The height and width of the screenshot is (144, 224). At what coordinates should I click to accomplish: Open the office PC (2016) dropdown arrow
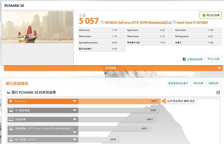[74, 140]
